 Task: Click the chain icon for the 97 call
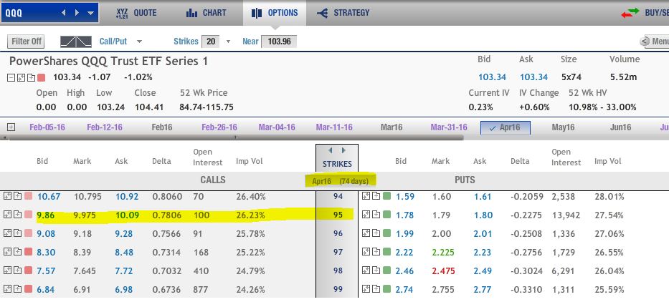pyautogui.click(x=7, y=252)
